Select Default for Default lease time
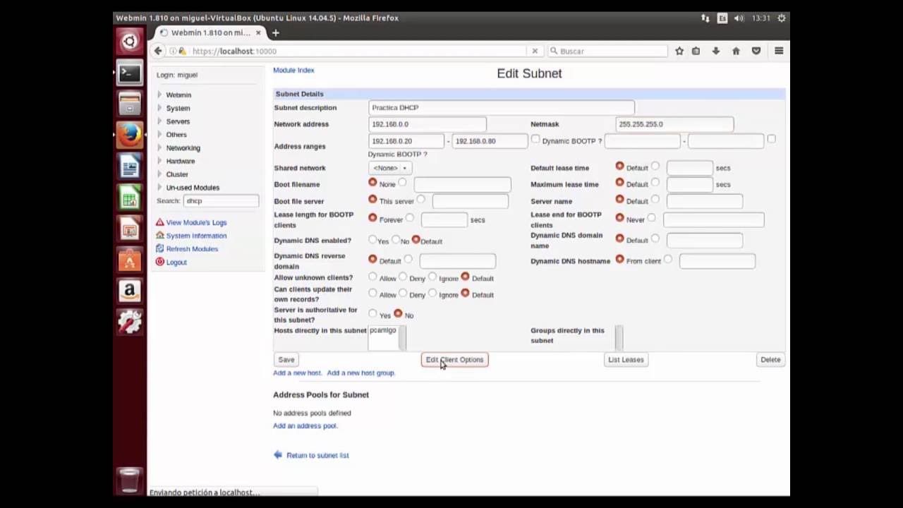Viewport: 903px width, 508px height. pyautogui.click(x=619, y=167)
